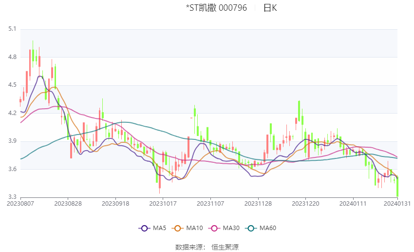Image resolution: width=414 pixels, height=252 pixels.
Task: Select the 20230918 date axis label
Action: 115,204
